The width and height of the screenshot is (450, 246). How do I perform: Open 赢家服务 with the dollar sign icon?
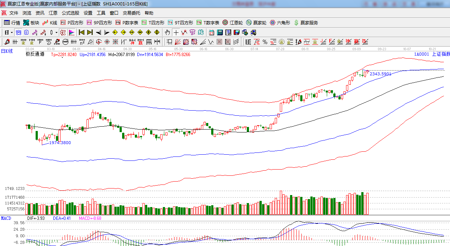(x=306, y=23)
